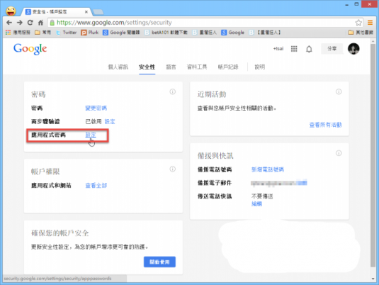Click the browser forward arrow
Image resolution: width=379 pixels, height=285 pixels.
click(20, 23)
